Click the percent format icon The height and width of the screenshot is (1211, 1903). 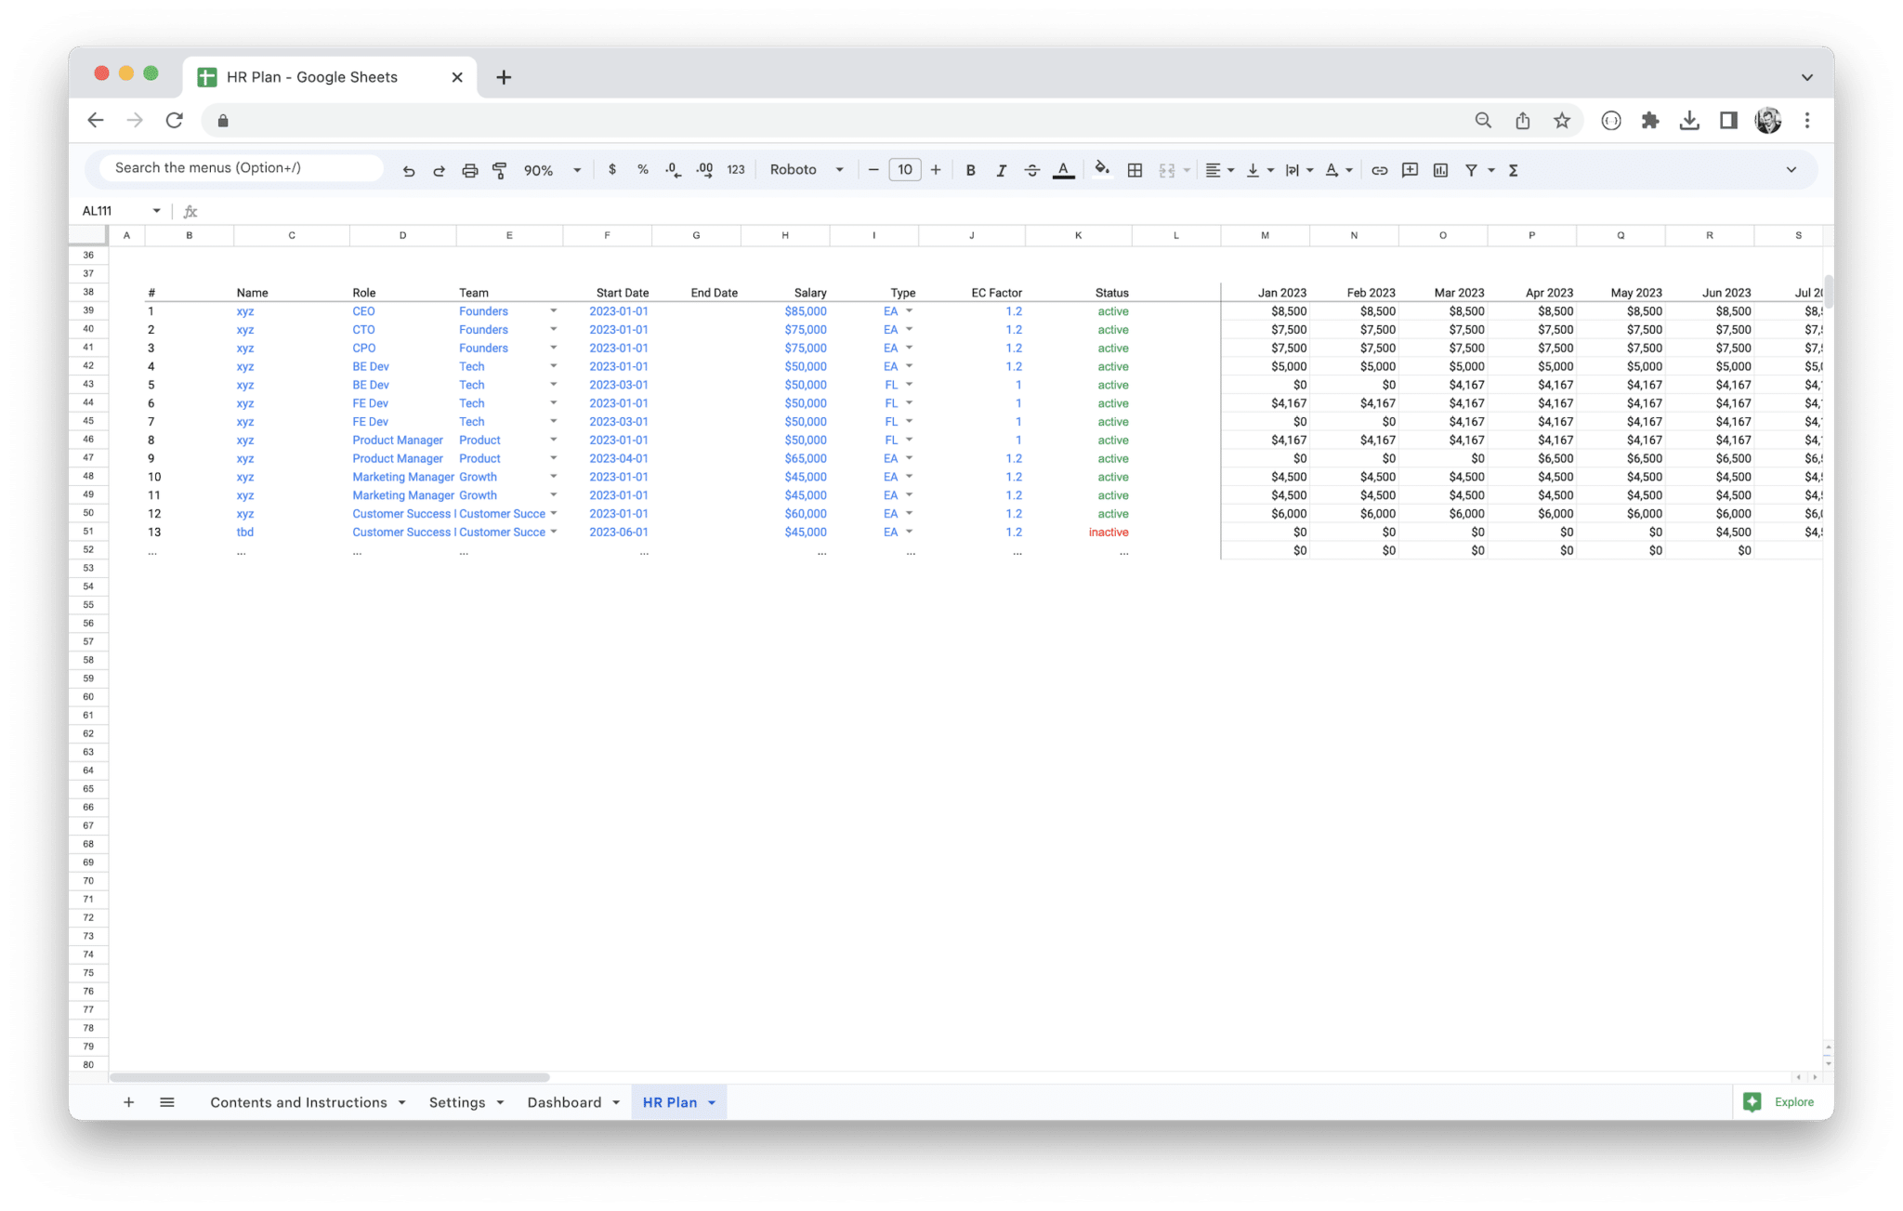click(x=642, y=169)
